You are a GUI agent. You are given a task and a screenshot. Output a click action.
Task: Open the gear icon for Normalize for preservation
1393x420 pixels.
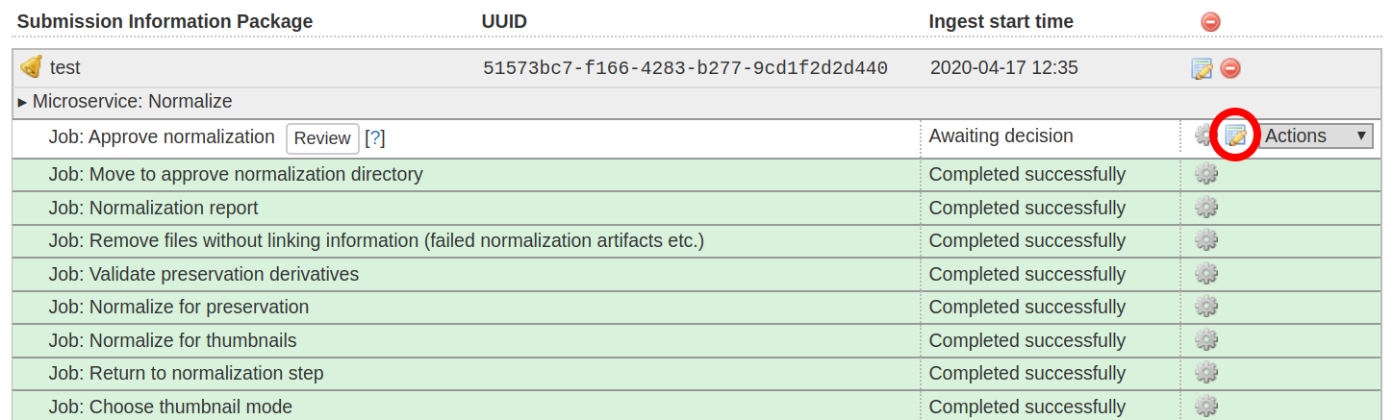(1205, 307)
